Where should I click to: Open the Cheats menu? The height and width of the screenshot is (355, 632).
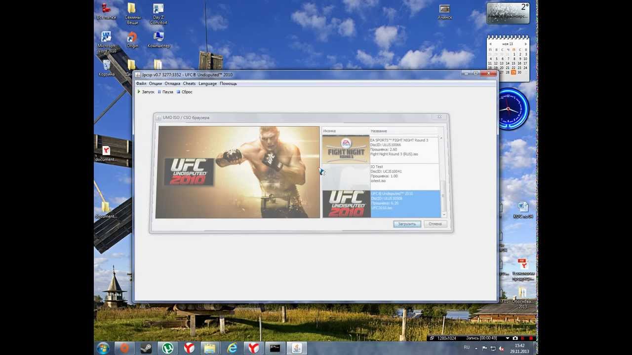click(x=190, y=83)
